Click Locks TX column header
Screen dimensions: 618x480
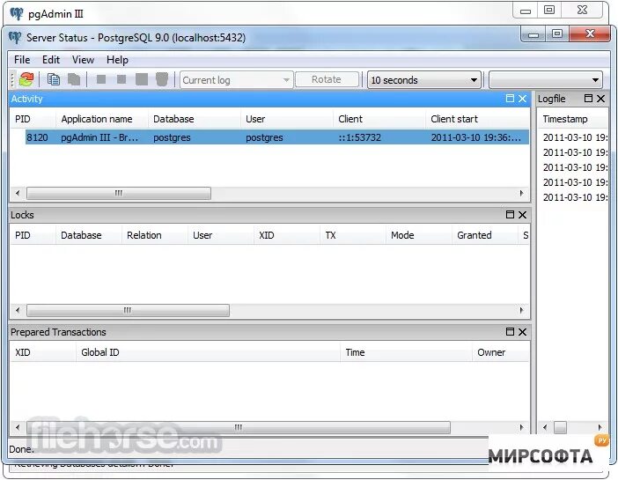[x=353, y=235]
